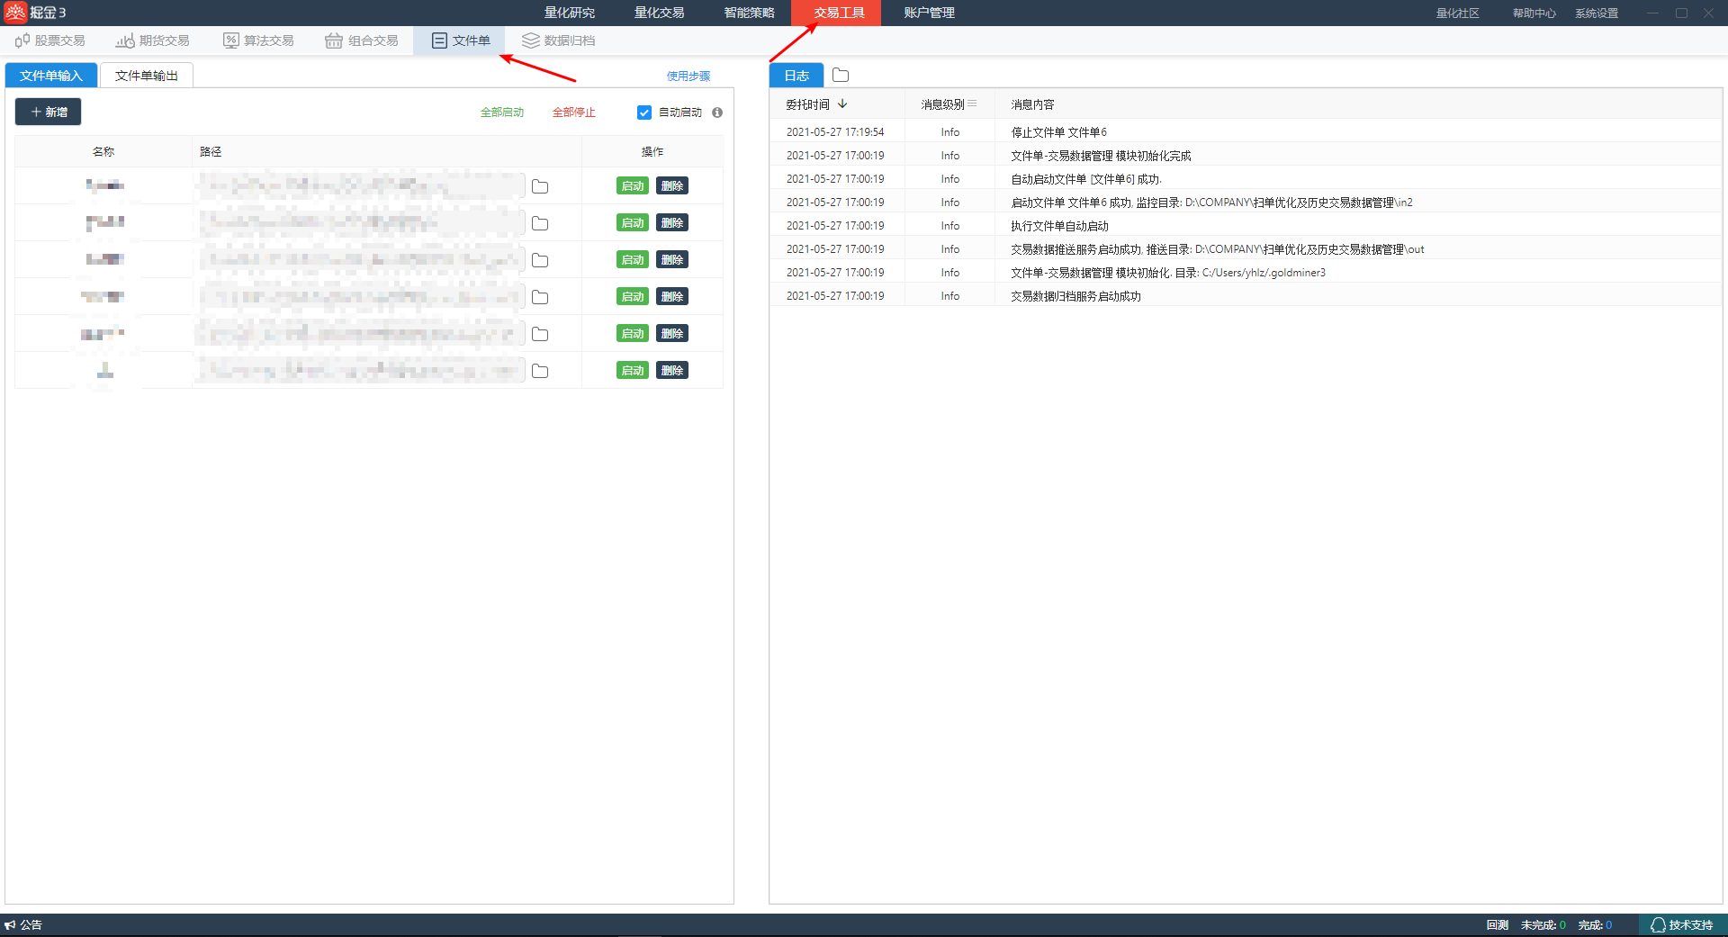This screenshot has height=937, width=1728.
Task: Delete the third file order row
Action: 672,260
